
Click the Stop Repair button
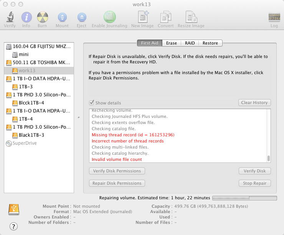pyautogui.click(x=255, y=183)
